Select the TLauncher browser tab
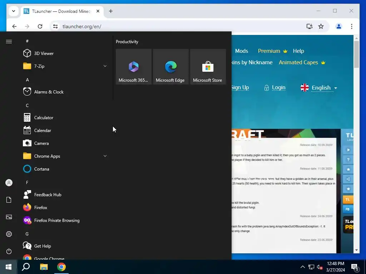Viewport: 366px width, 274px height. point(61,11)
